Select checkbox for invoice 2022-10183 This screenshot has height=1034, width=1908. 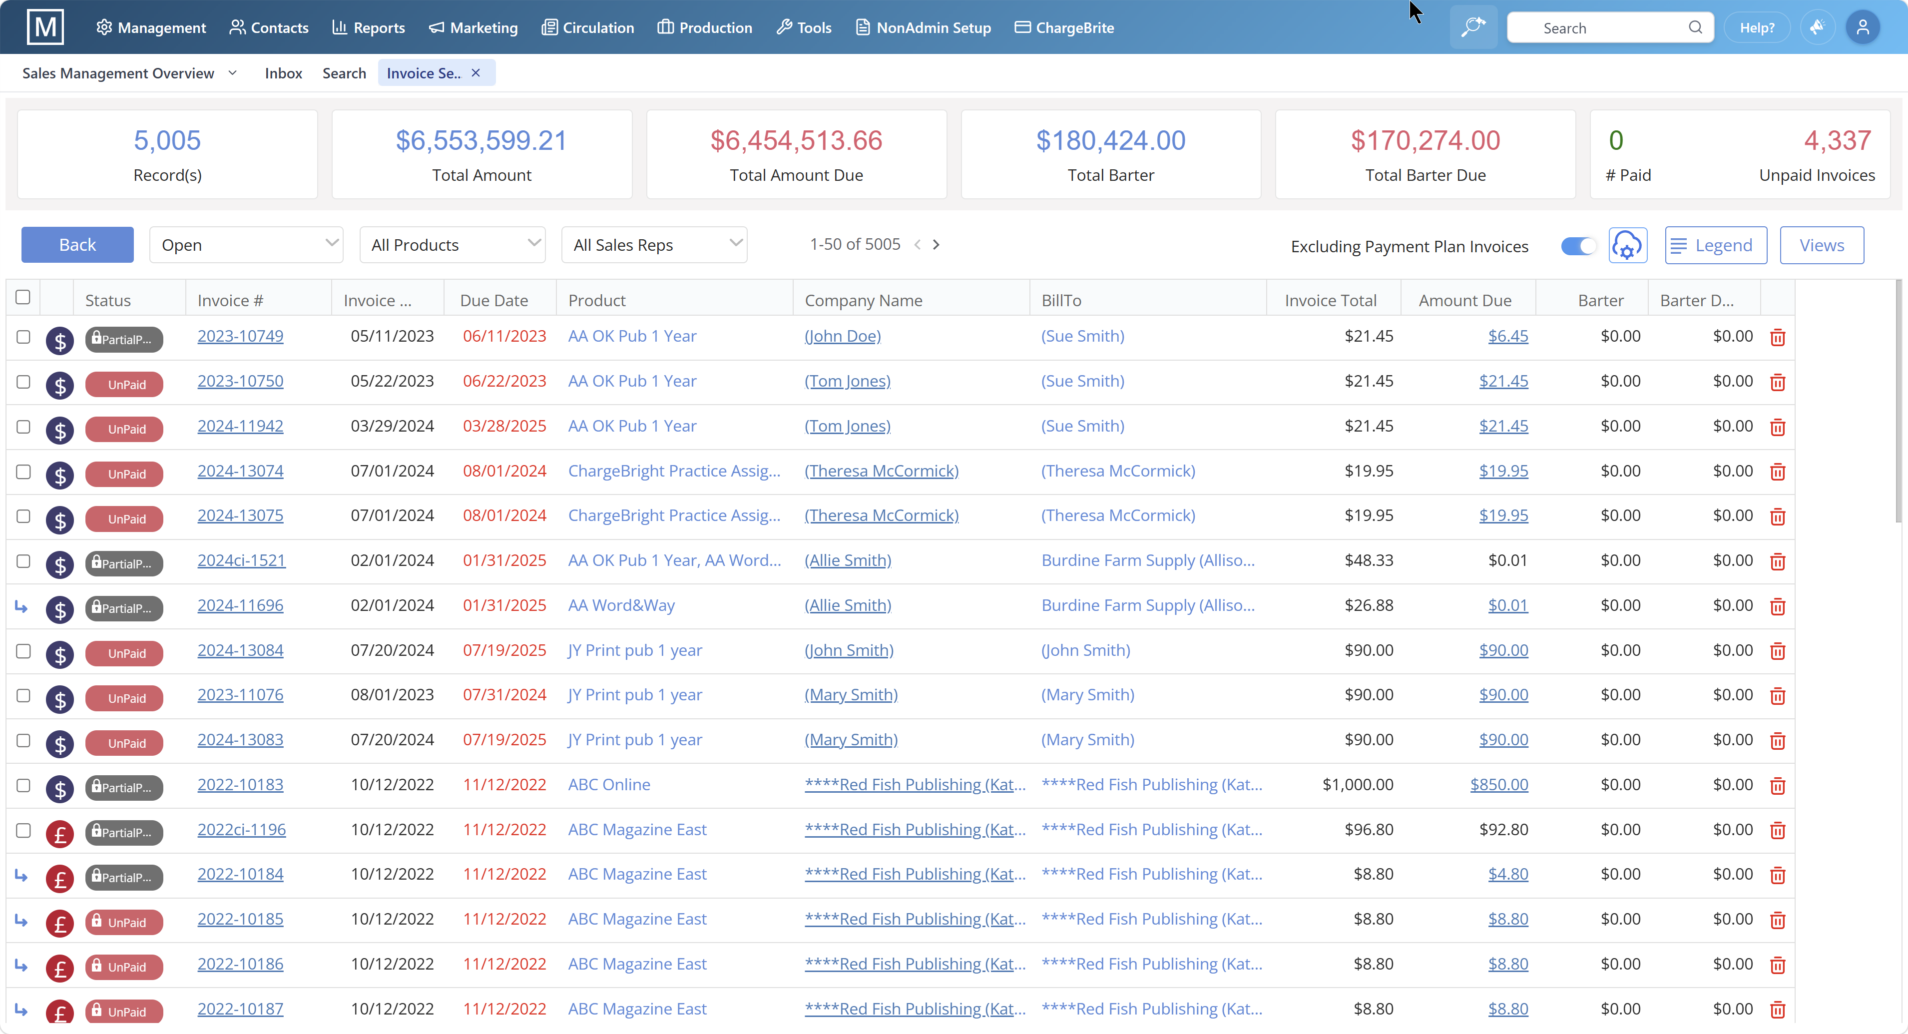tap(23, 785)
